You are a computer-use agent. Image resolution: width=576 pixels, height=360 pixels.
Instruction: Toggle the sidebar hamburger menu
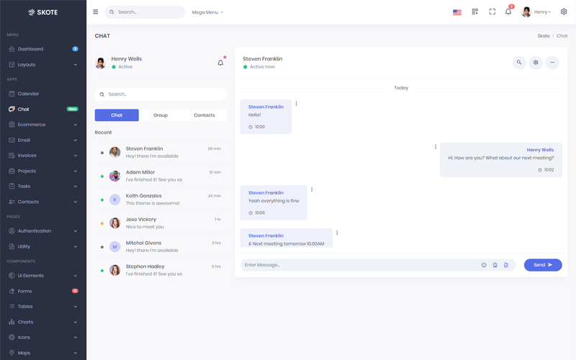(96, 12)
